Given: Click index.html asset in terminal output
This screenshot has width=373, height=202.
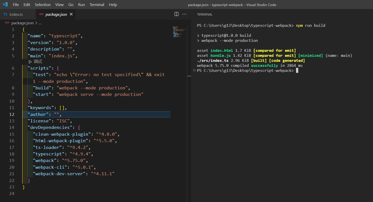Looking at the screenshot, I should [x=221, y=51].
